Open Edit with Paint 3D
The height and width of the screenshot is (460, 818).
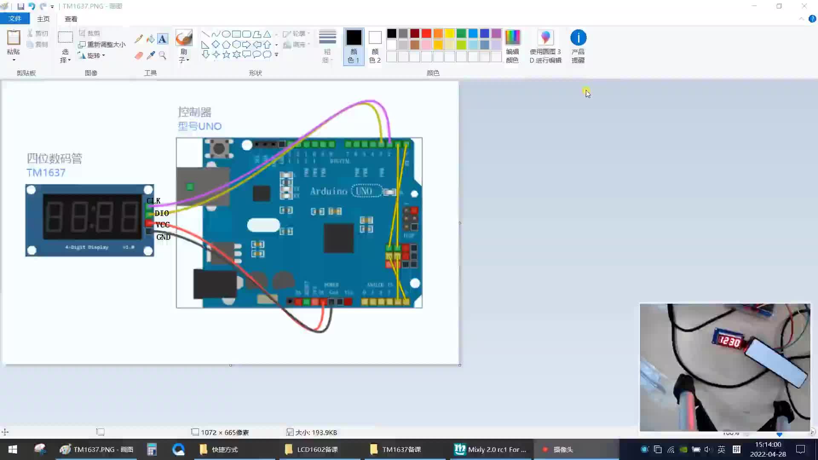(545, 46)
